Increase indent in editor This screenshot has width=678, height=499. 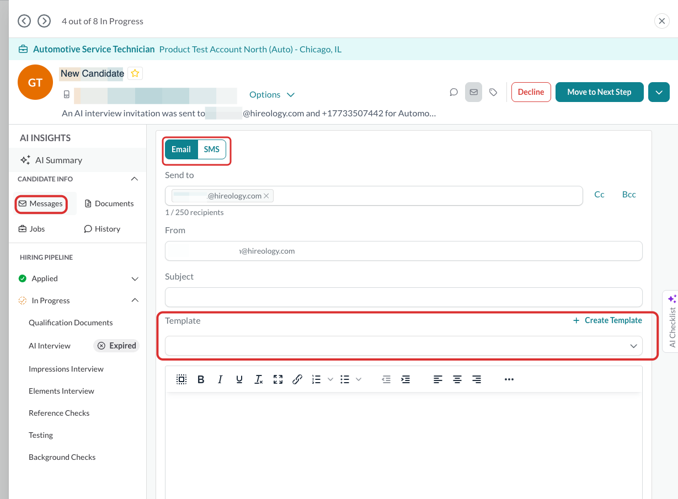click(x=405, y=379)
